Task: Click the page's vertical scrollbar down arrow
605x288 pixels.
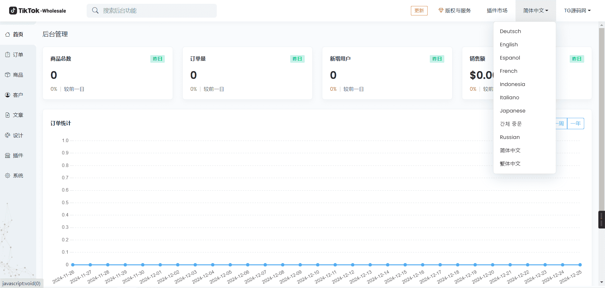Action: pos(602,282)
